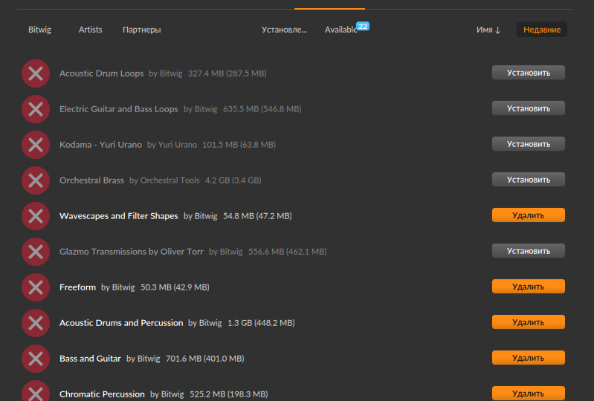Select the Chromatic Percussion package title
This screenshot has width=594, height=401.
[102, 394]
